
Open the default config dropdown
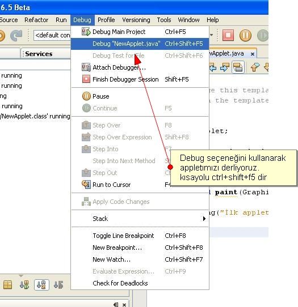(x=52, y=35)
